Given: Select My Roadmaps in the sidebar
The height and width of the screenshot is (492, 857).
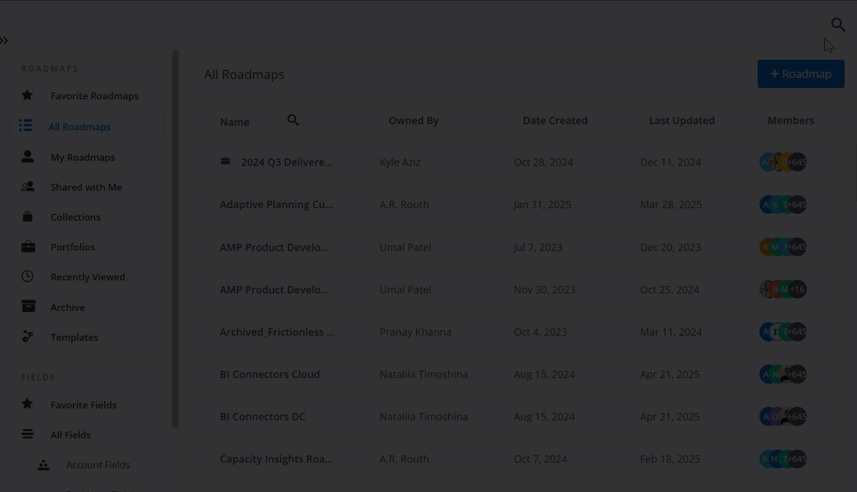Looking at the screenshot, I should click(x=82, y=157).
